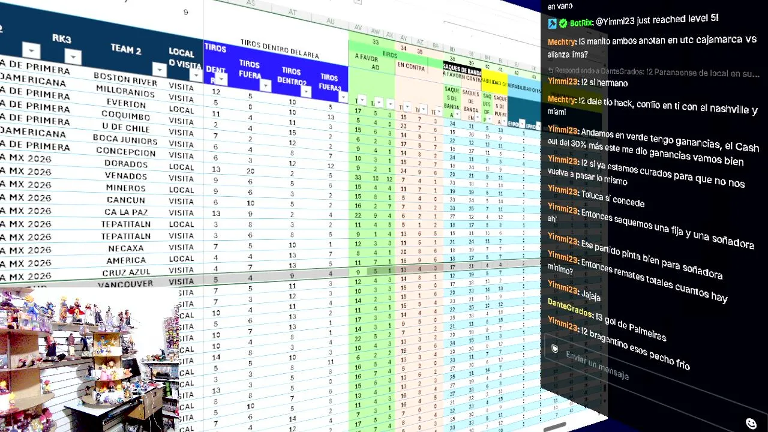Viewport: 768px width, 432px height.
Task: Click the shield icon beside the message box
Action: pyautogui.click(x=555, y=349)
